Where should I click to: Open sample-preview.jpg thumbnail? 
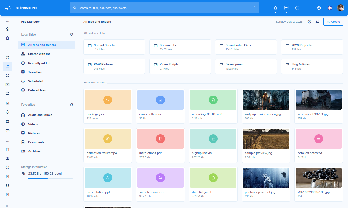(266, 139)
